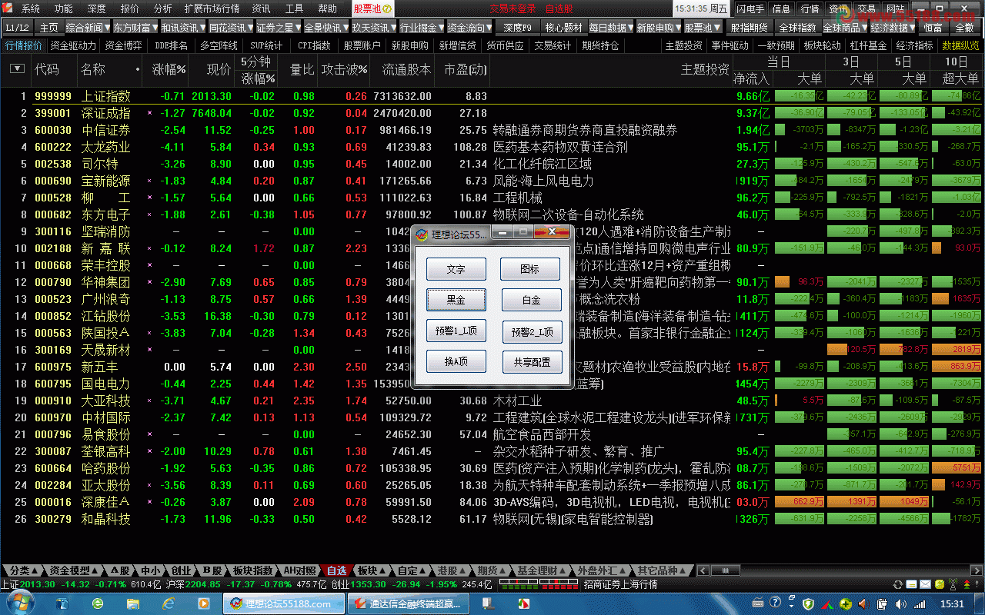The height and width of the screenshot is (615, 985).
Task: Open the green browser icon in taskbar
Action: pos(98,603)
